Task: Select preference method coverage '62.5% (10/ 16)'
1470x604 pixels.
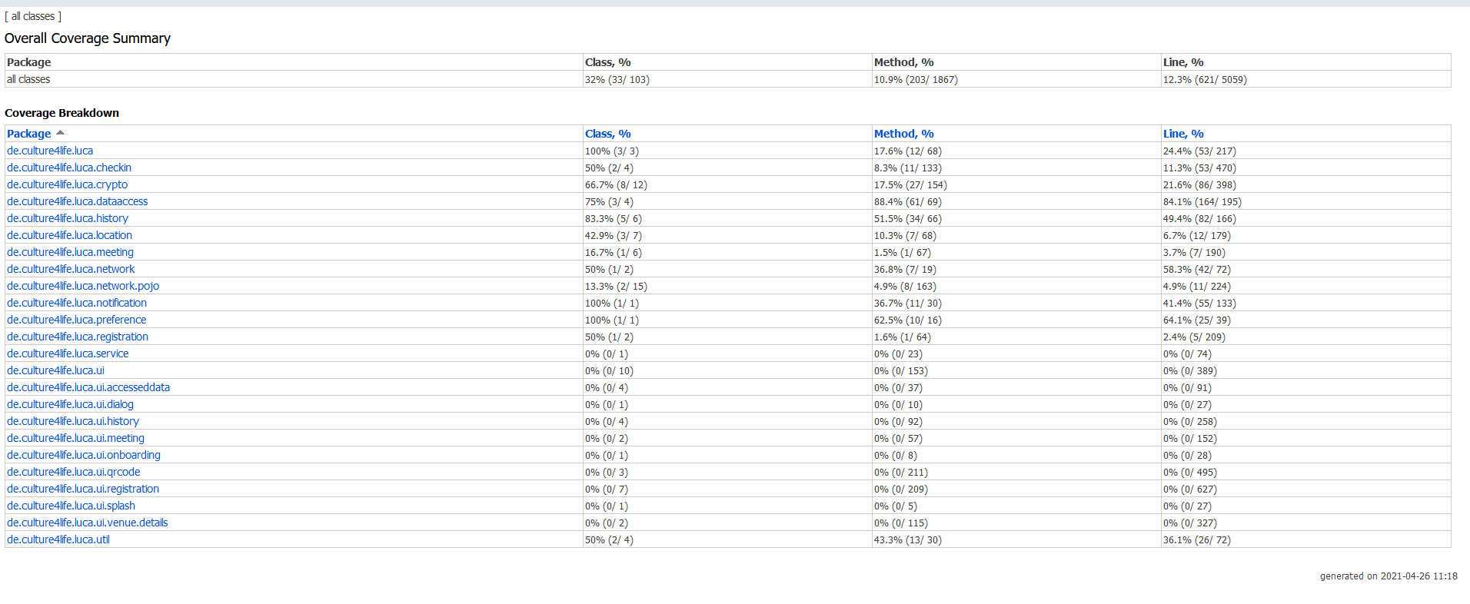Action: pyautogui.click(x=908, y=320)
